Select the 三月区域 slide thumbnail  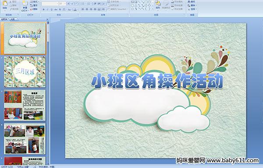point(25,72)
